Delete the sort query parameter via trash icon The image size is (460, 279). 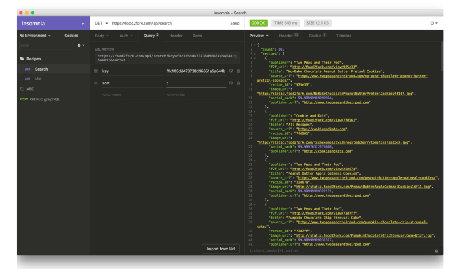pyautogui.click(x=238, y=83)
